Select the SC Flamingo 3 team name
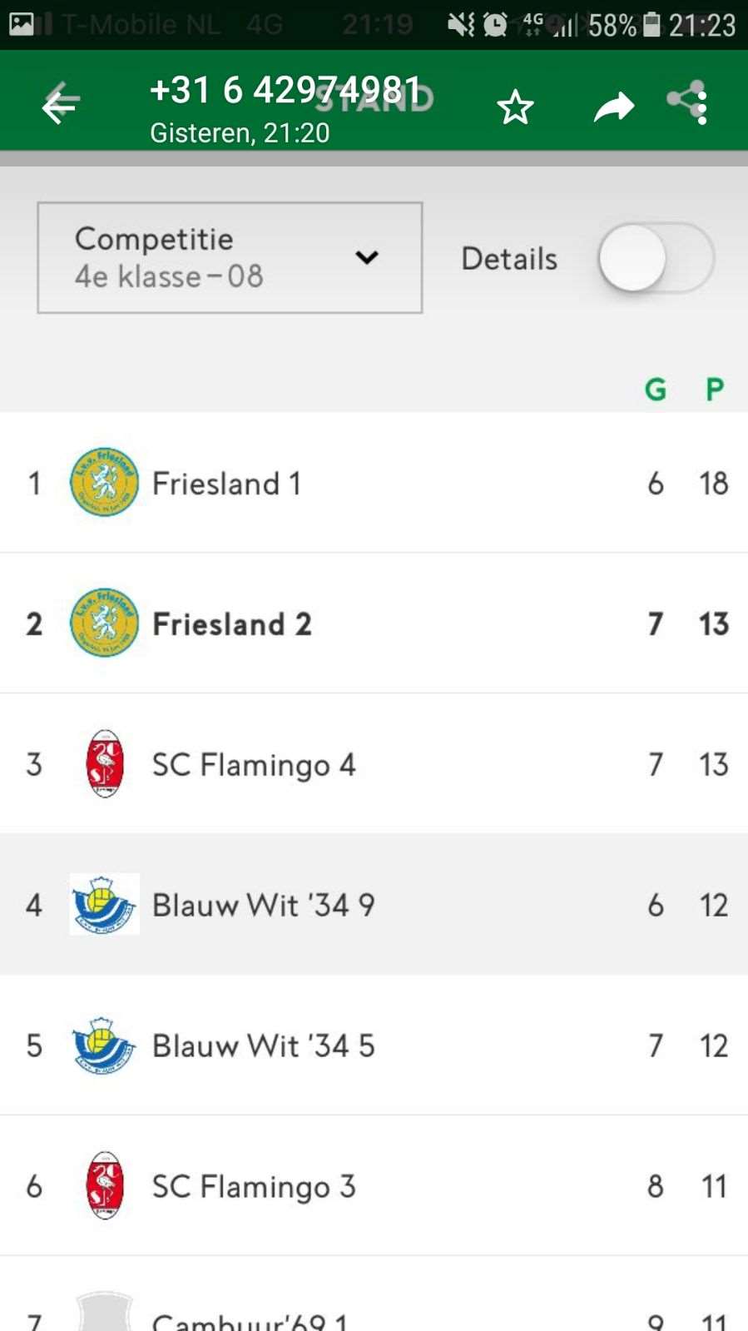This screenshot has height=1331, width=748. click(254, 1186)
